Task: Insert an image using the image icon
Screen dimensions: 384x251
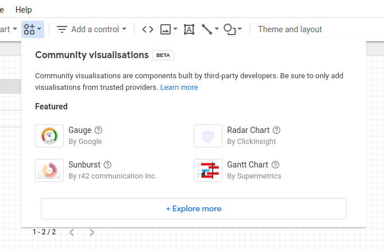Action: pos(166,29)
